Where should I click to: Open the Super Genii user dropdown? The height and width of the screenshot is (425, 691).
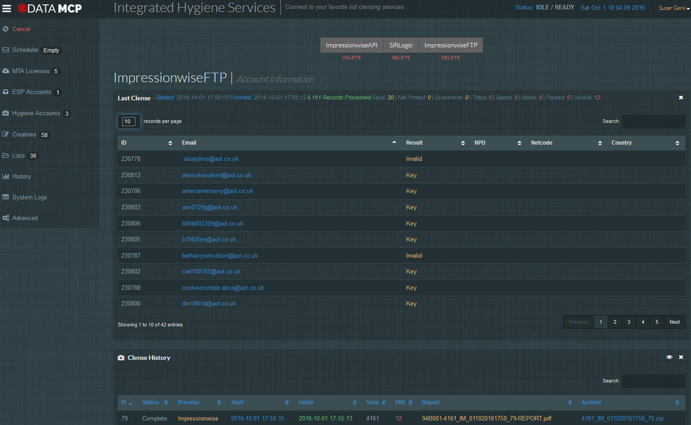(x=674, y=8)
